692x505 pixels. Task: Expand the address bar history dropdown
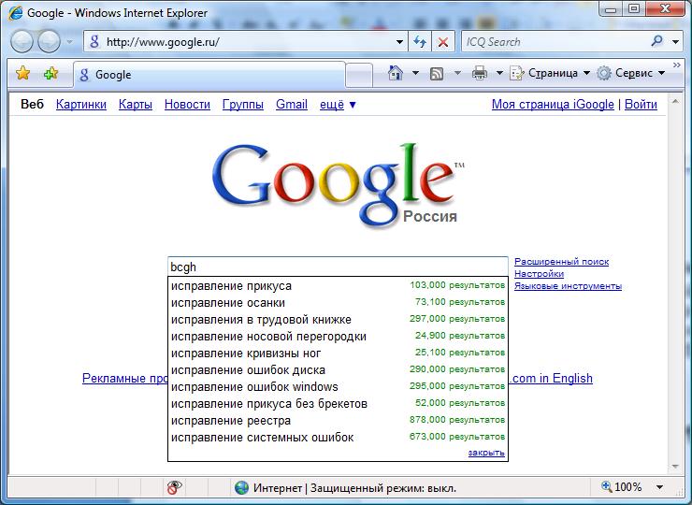(399, 42)
